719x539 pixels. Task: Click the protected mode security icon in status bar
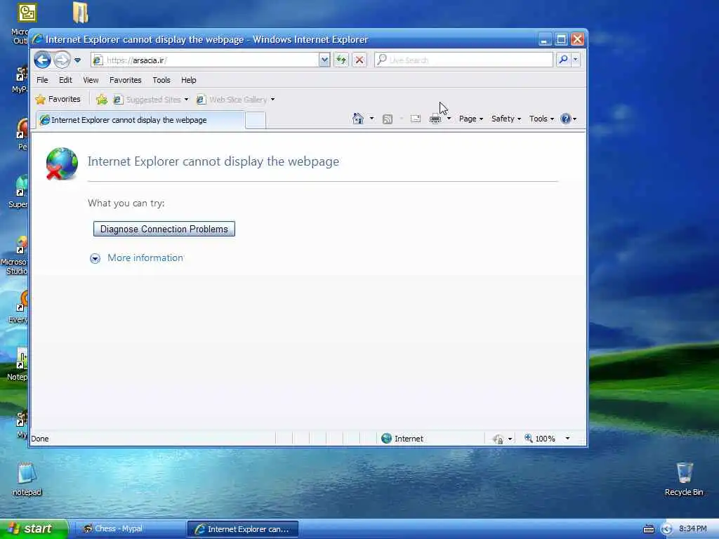tap(498, 439)
